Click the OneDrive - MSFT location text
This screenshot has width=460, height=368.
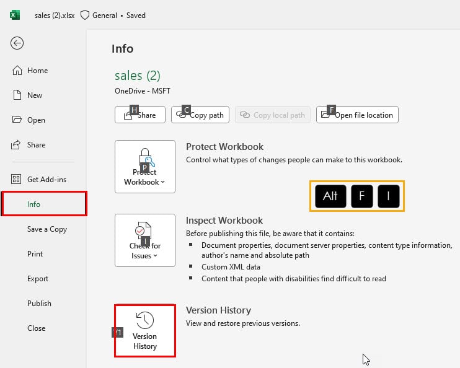tap(143, 91)
